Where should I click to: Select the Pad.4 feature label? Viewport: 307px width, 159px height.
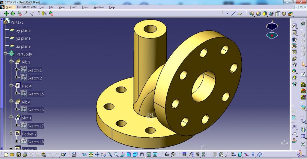point(27,86)
